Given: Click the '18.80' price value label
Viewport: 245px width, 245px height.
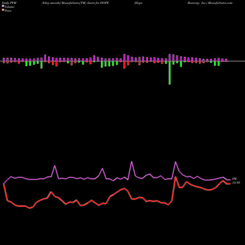Looking at the screenshot, I should (x=236, y=183).
